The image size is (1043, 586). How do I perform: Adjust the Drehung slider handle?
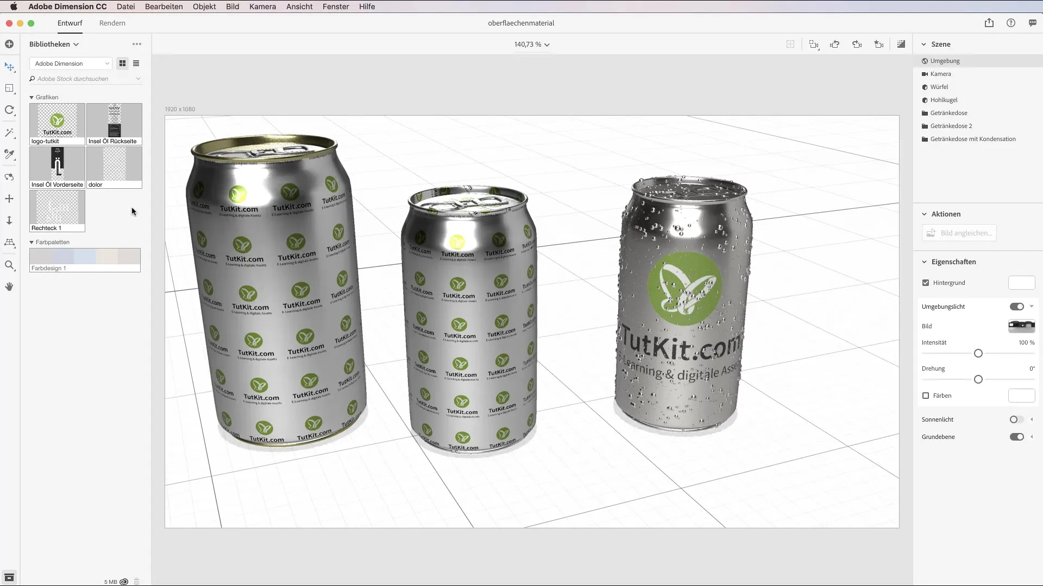978,379
